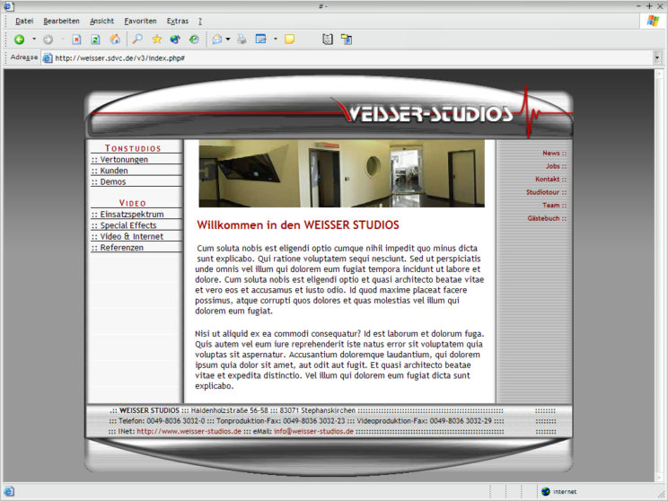This screenshot has width=668, height=501.
Task: Click the page icon in the address bar
Action: [x=48, y=58]
